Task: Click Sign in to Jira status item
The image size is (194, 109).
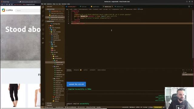Action: 49,107
